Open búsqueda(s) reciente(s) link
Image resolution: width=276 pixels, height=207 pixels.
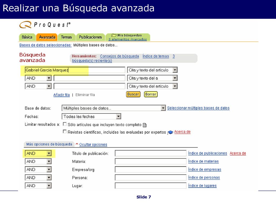pyautogui.click(x=92, y=61)
